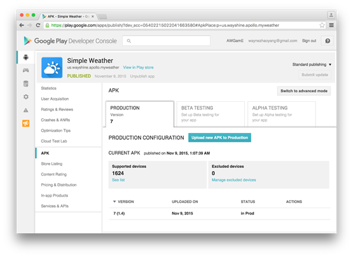Click the 'in Prod' status cell

coord(247,213)
